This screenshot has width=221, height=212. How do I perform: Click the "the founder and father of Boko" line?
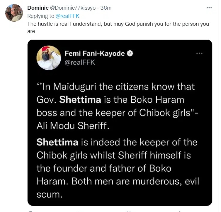pyautogui.click(x=103, y=168)
